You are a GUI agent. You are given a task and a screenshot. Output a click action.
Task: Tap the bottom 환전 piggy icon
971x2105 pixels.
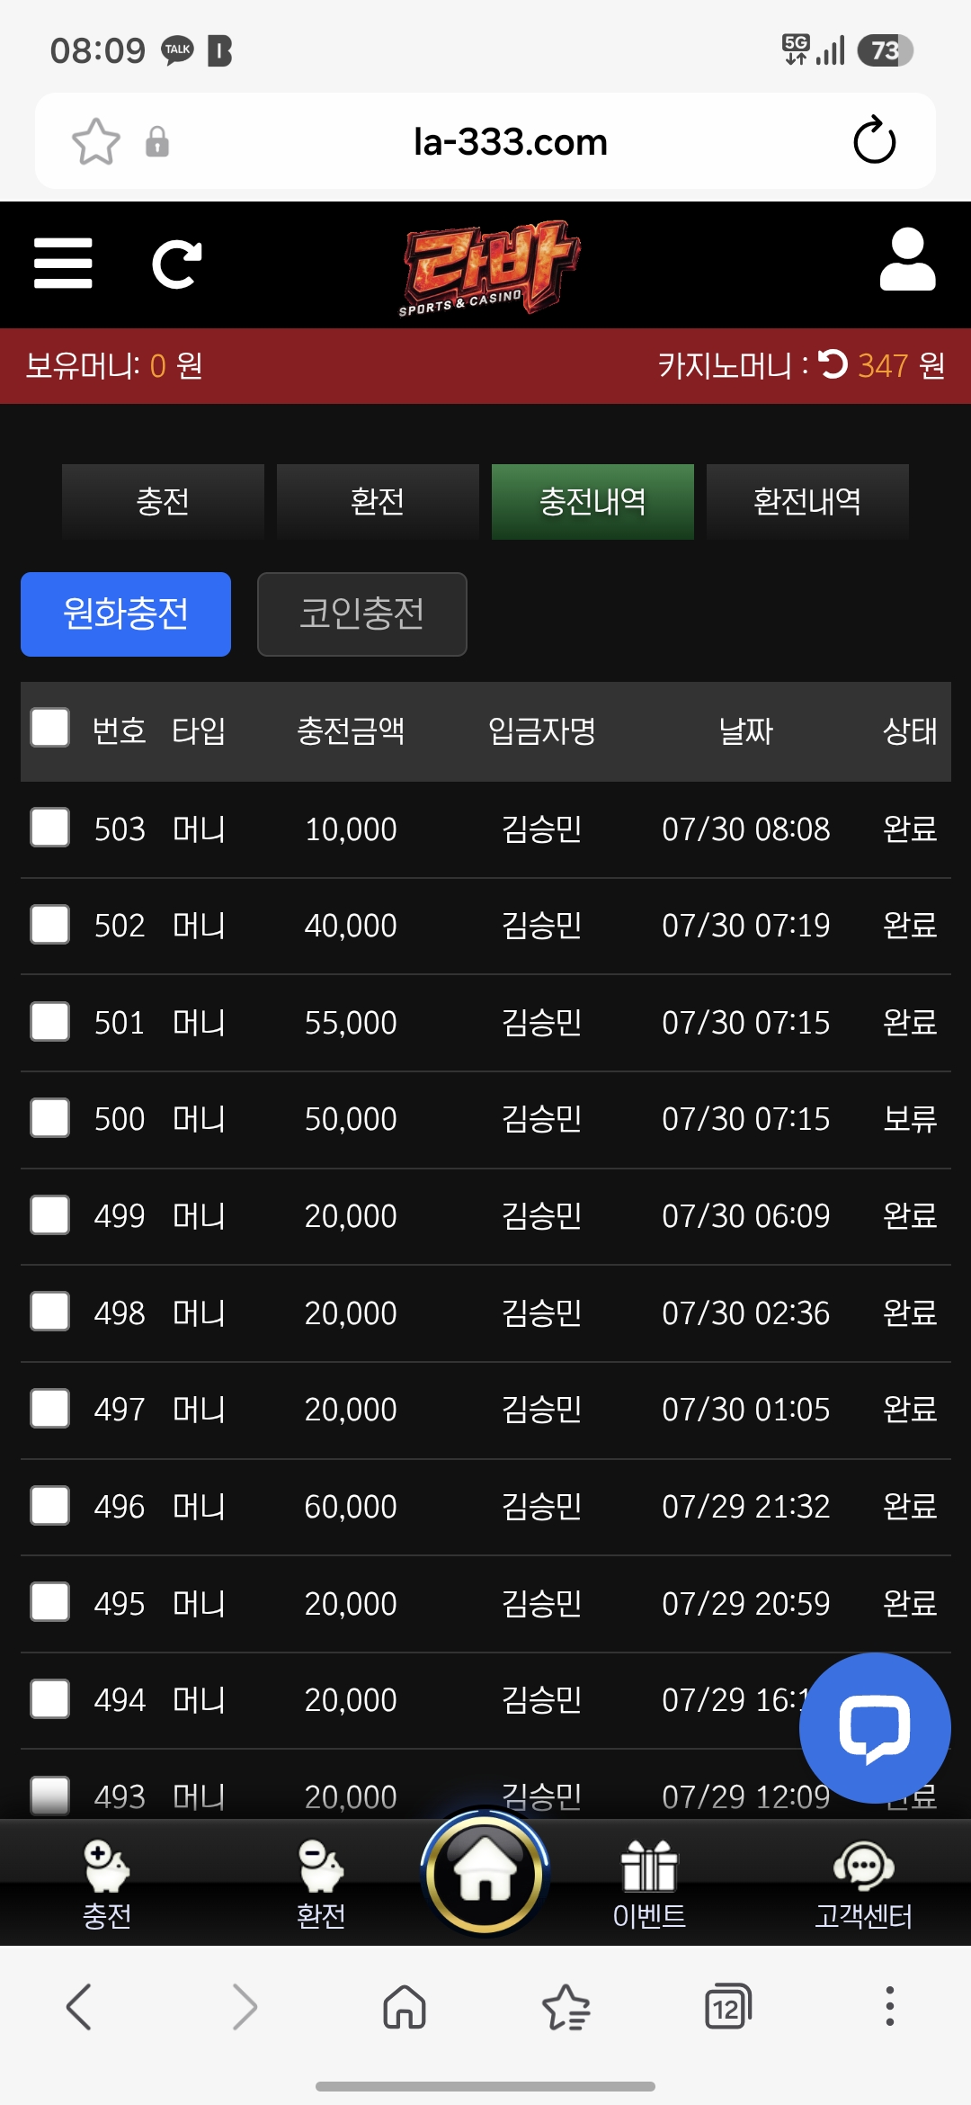(x=321, y=1867)
